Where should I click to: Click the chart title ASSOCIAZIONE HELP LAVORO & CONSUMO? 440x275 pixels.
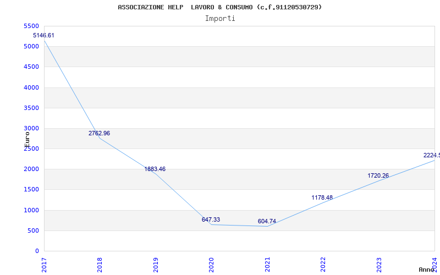(219, 7)
